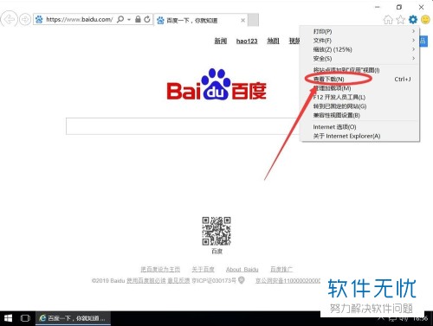Click the search magnifier in address bar
The image size is (433, 326).
(x=120, y=19)
